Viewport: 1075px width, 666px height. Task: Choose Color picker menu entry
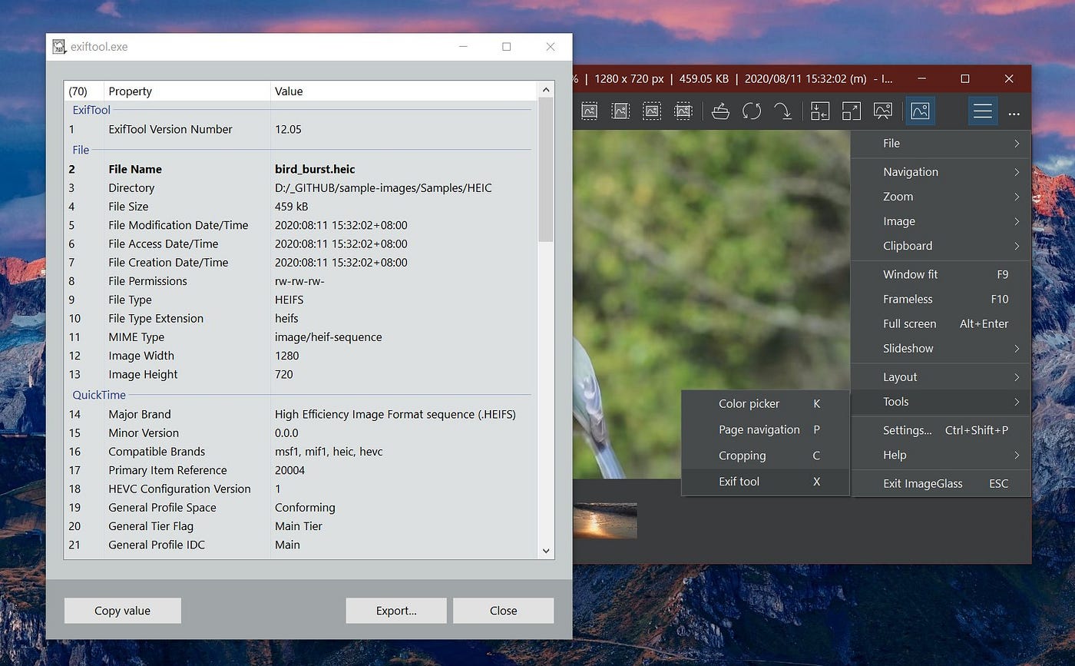click(766, 404)
